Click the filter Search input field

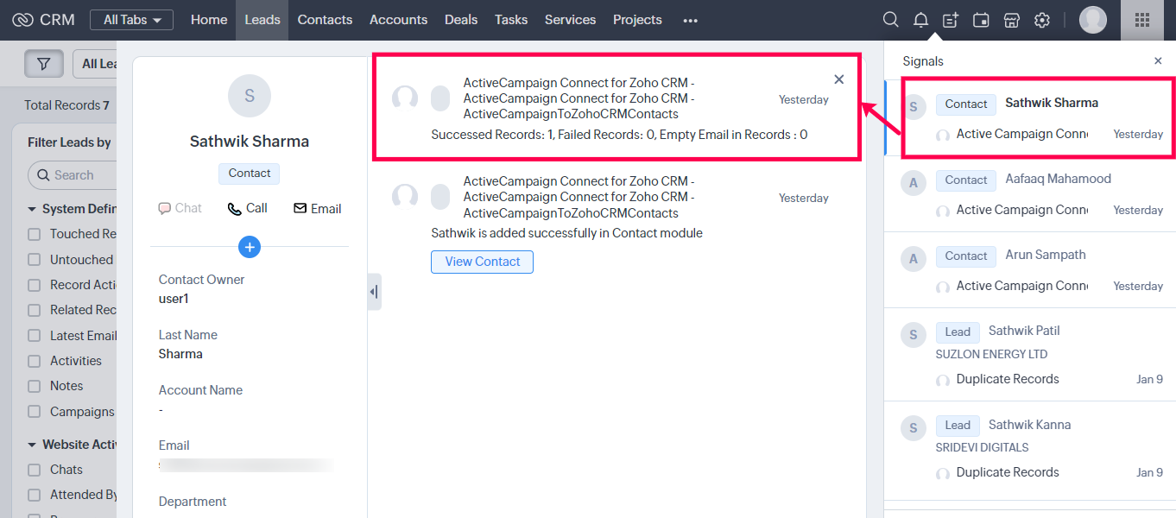[x=73, y=175]
